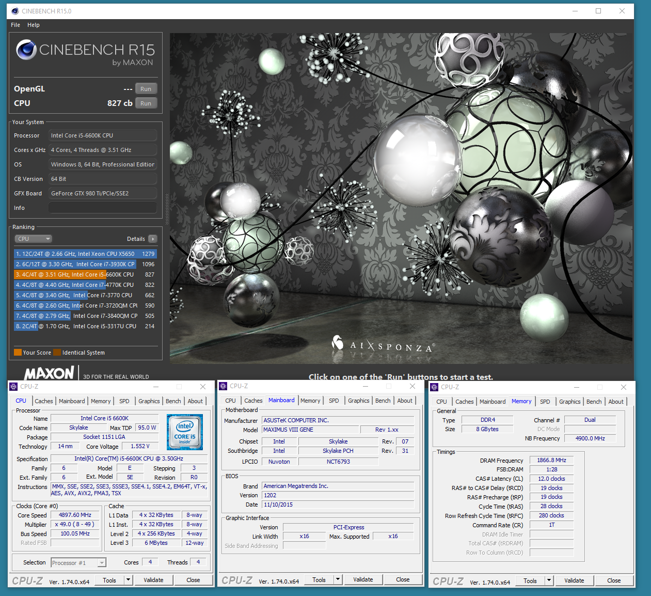651x596 pixels.
Task: Click the Cinebench R15 logo sphere
Action: pyautogui.click(x=26, y=50)
